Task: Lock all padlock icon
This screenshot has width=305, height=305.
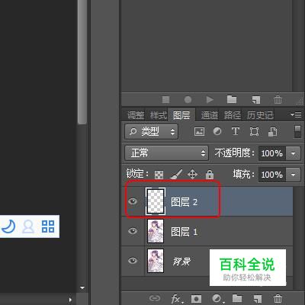Action: (x=210, y=175)
